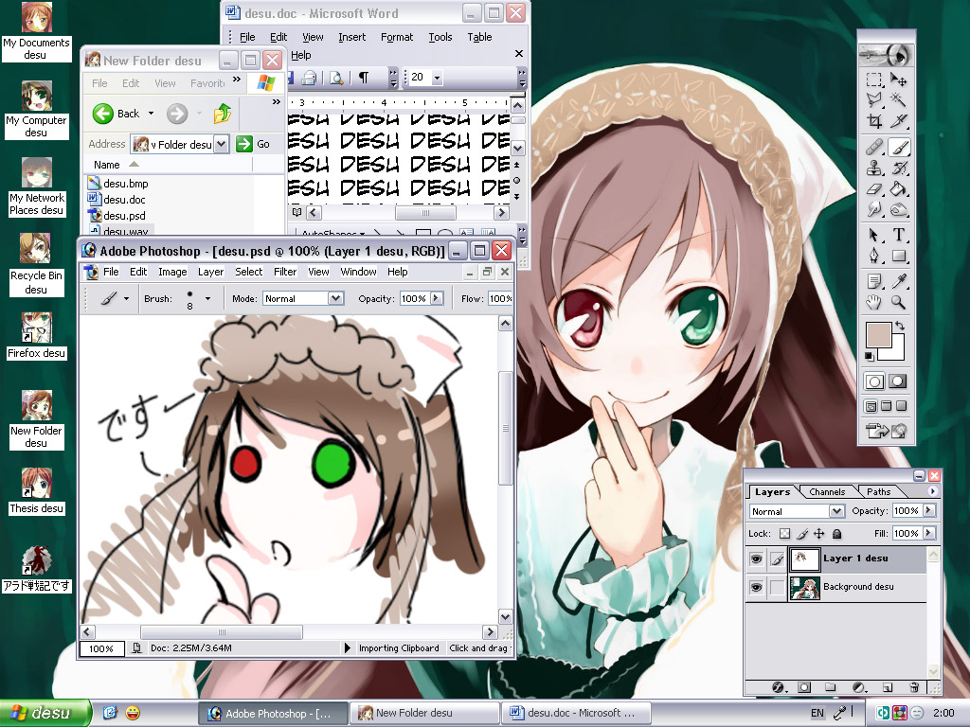Hide Background desu layer visibility
970x727 pixels.
coord(756,587)
